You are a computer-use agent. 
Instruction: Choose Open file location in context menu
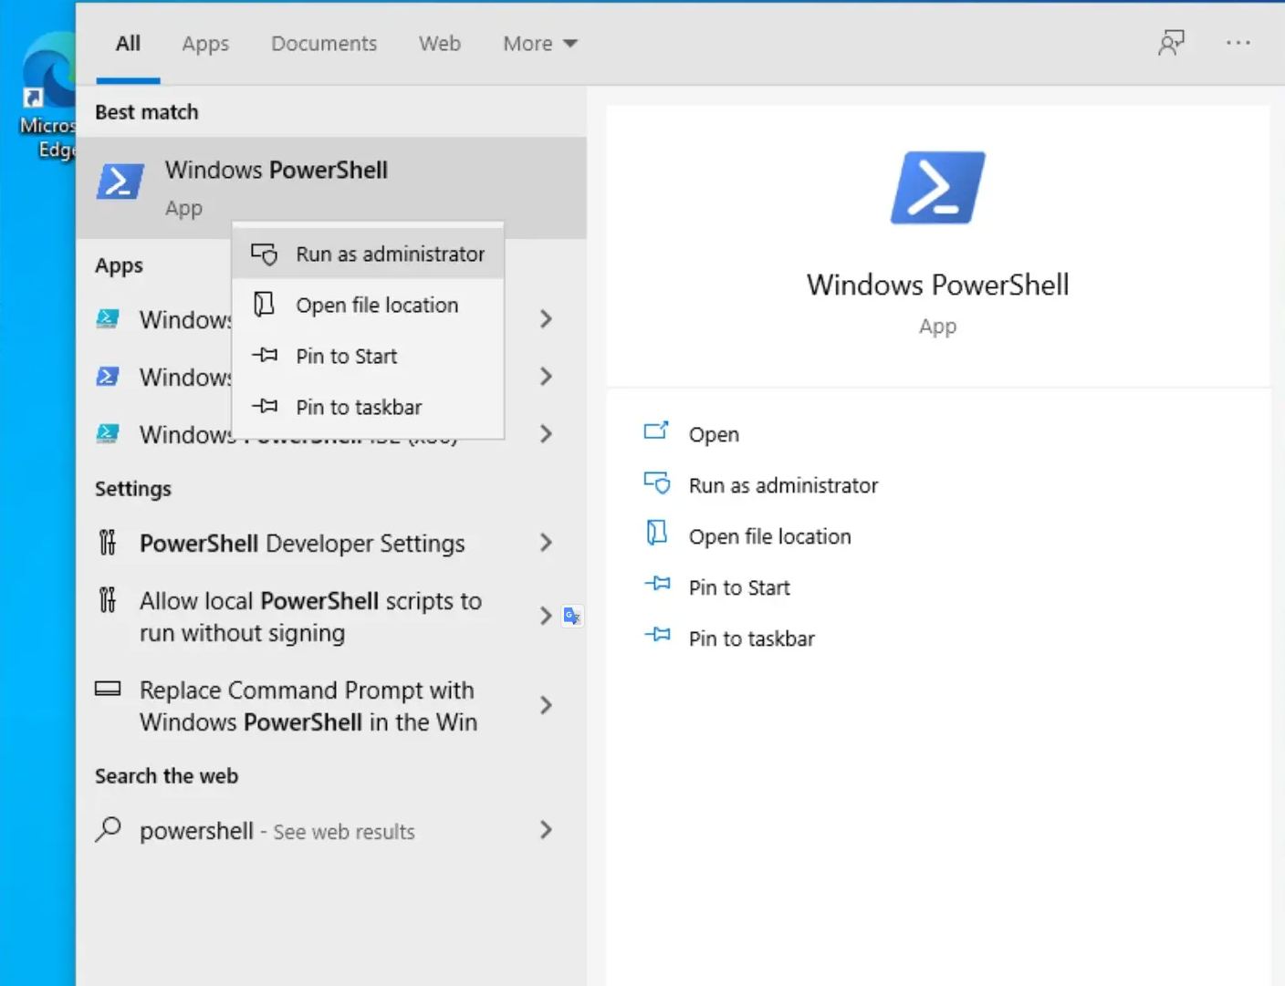pos(368,305)
